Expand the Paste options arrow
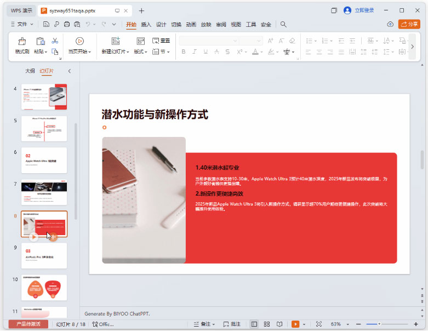This screenshot has width=428, height=331. pos(46,52)
